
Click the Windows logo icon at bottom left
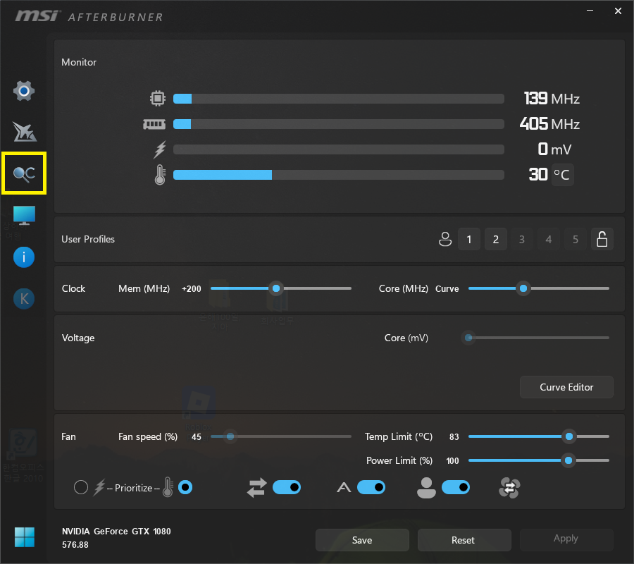coord(25,537)
